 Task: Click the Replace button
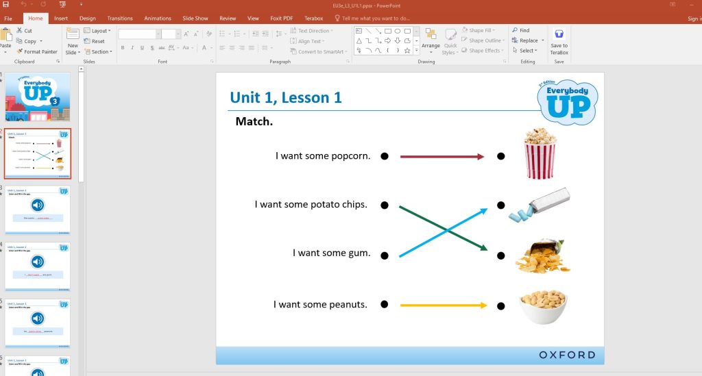[524, 40]
